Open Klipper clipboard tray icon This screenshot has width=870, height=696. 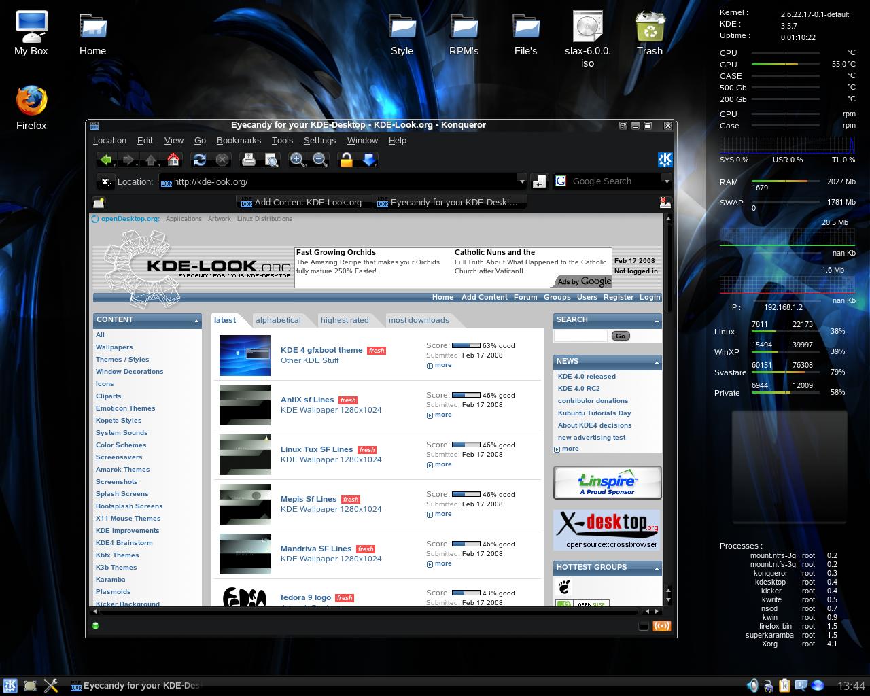coord(785,686)
